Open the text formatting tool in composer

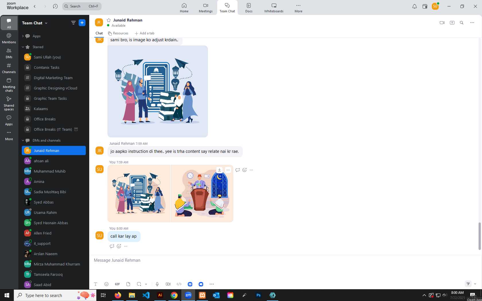point(96,284)
